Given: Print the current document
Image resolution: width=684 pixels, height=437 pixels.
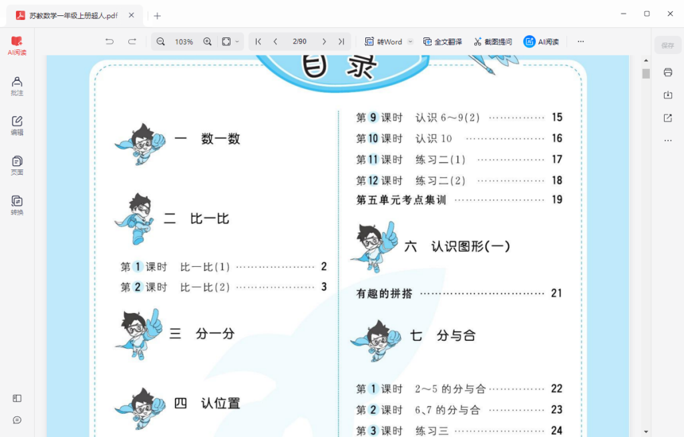Looking at the screenshot, I should click(668, 72).
